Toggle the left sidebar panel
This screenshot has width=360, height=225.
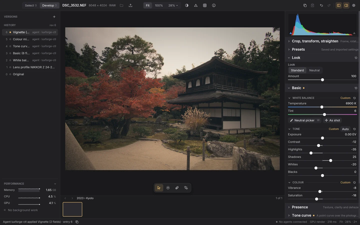click(339, 5)
